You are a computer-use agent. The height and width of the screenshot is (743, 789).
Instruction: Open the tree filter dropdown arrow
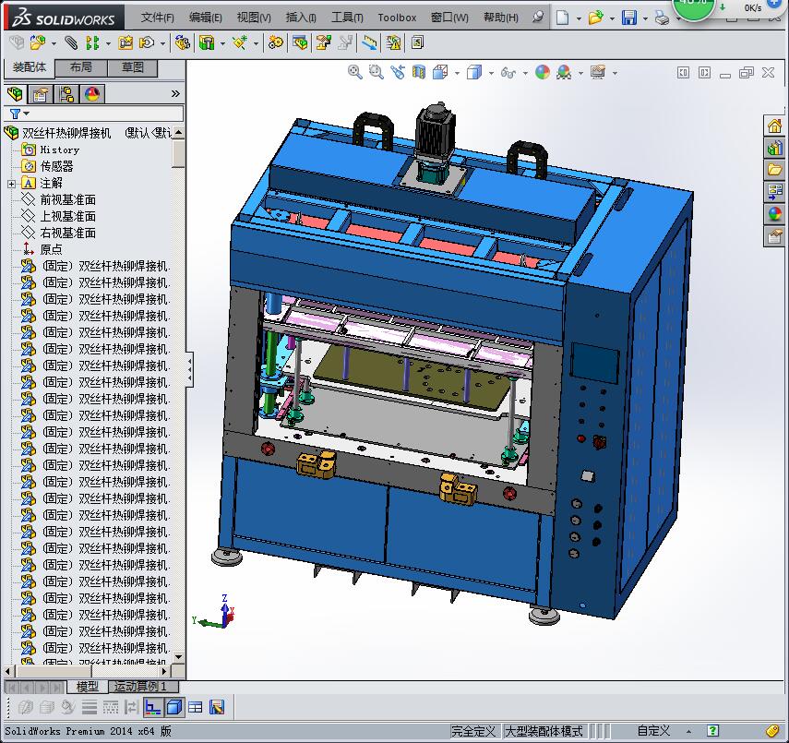pos(27,114)
